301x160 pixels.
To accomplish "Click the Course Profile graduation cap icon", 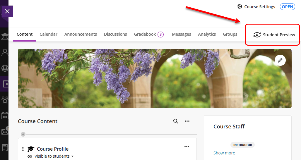I will (31, 149).
